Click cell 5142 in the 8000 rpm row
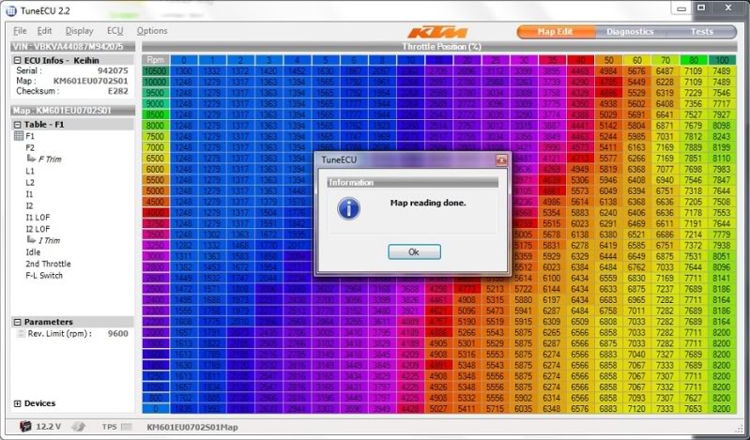 [x=608, y=126]
